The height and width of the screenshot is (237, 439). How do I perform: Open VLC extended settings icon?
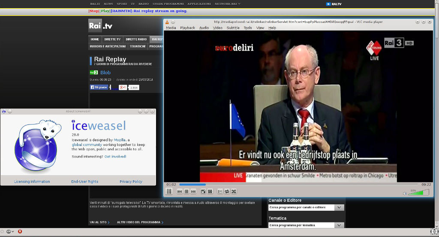point(210,191)
